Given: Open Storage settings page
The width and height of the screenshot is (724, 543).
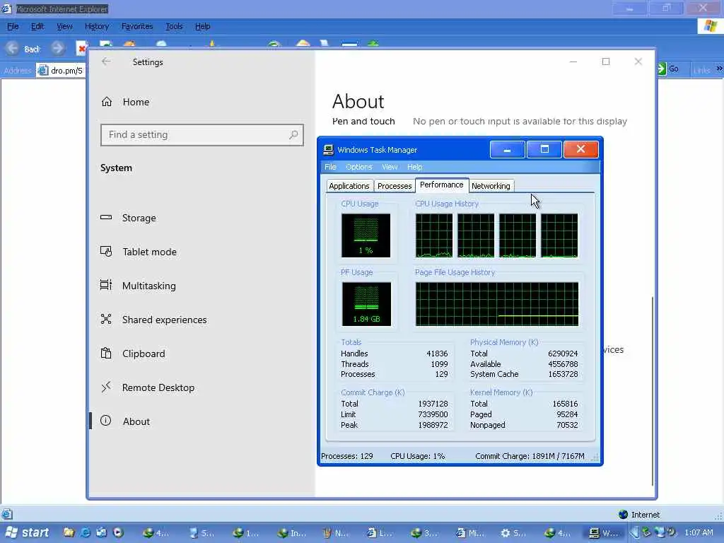Looking at the screenshot, I should click(139, 218).
